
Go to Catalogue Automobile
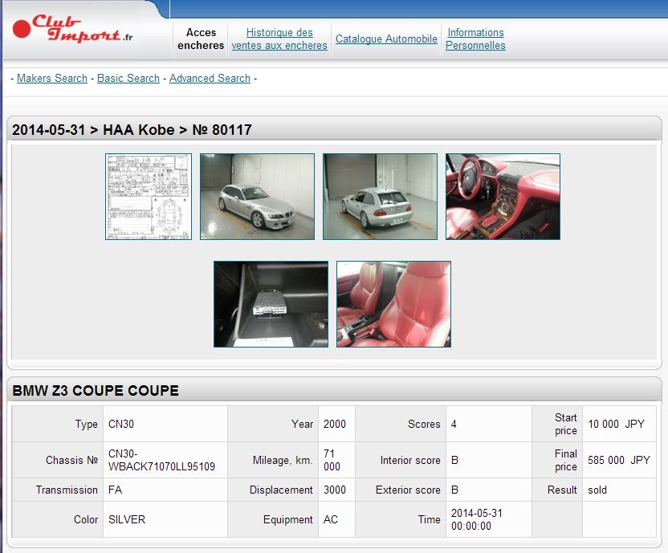coord(386,39)
